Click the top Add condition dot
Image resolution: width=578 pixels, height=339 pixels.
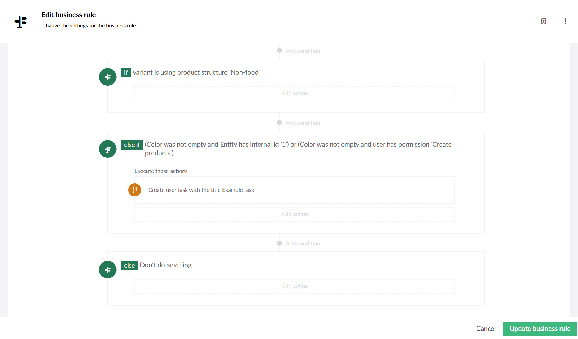click(279, 50)
